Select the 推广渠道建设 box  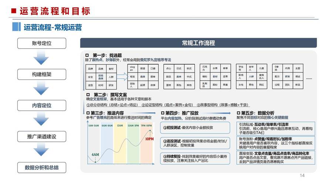tap(41, 137)
